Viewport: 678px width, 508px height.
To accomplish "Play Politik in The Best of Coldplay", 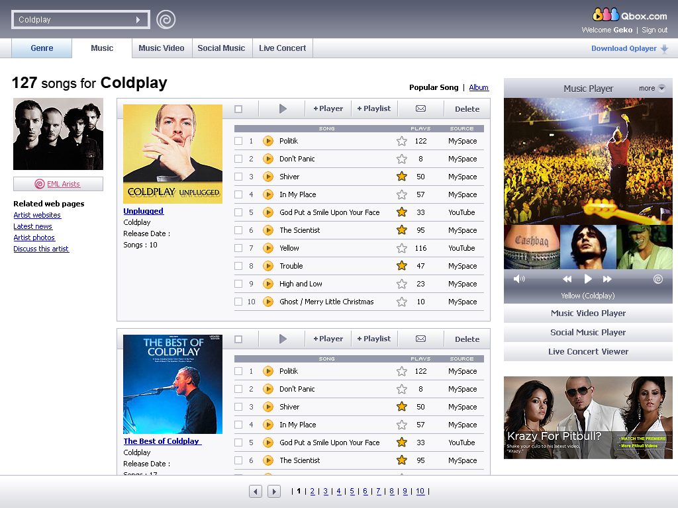I will (x=268, y=371).
